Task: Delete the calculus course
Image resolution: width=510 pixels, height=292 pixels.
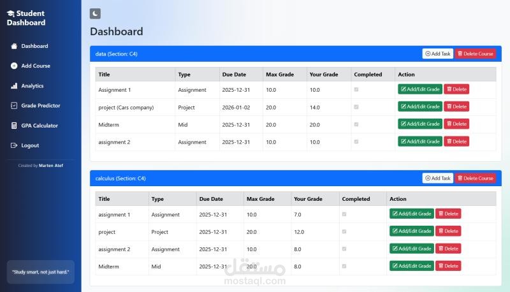Action: coord(476,178)
